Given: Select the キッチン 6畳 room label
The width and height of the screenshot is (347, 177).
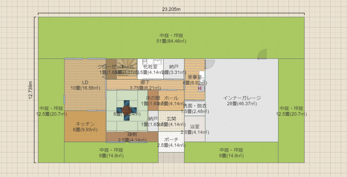Looking at the screenshot, I should coord(85,127).
